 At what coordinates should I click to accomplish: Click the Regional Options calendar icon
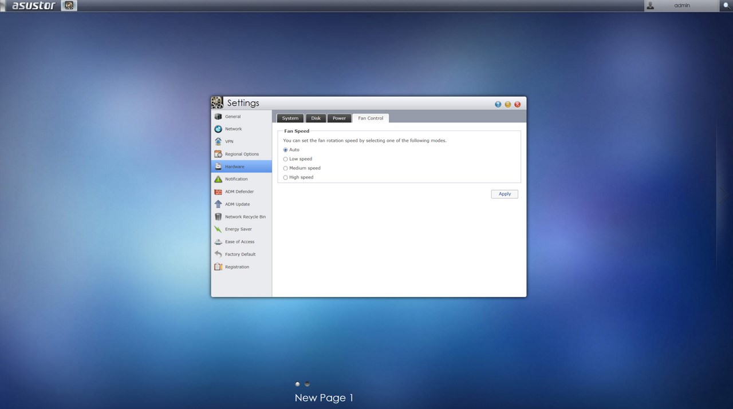218,154
